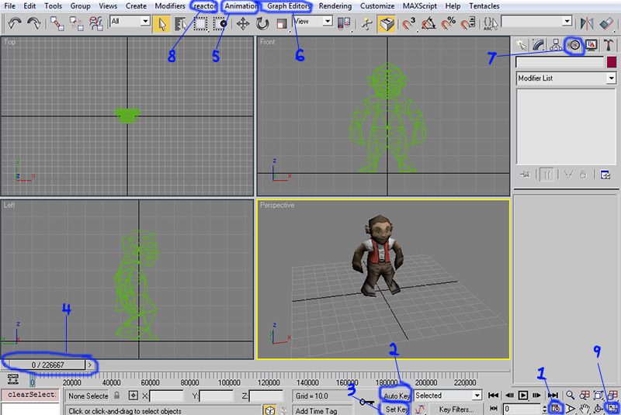The image size is (621, 415).
Task: Open the Tentacles menu
Action: 484,6
